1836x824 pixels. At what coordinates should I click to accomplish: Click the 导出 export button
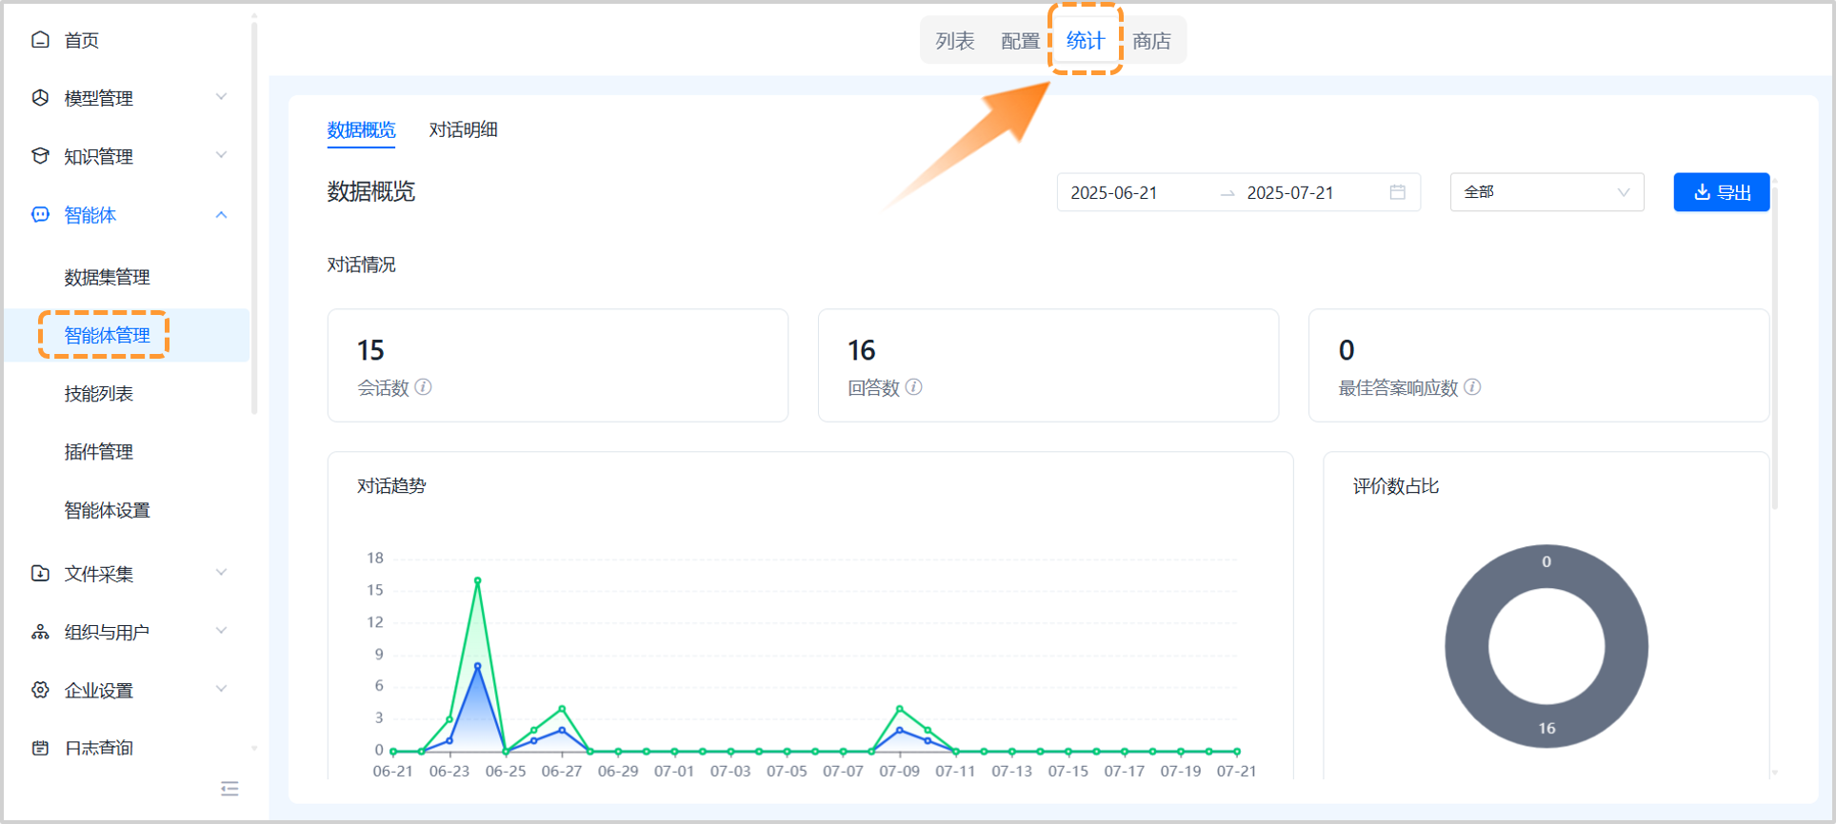coord(1721,192)
